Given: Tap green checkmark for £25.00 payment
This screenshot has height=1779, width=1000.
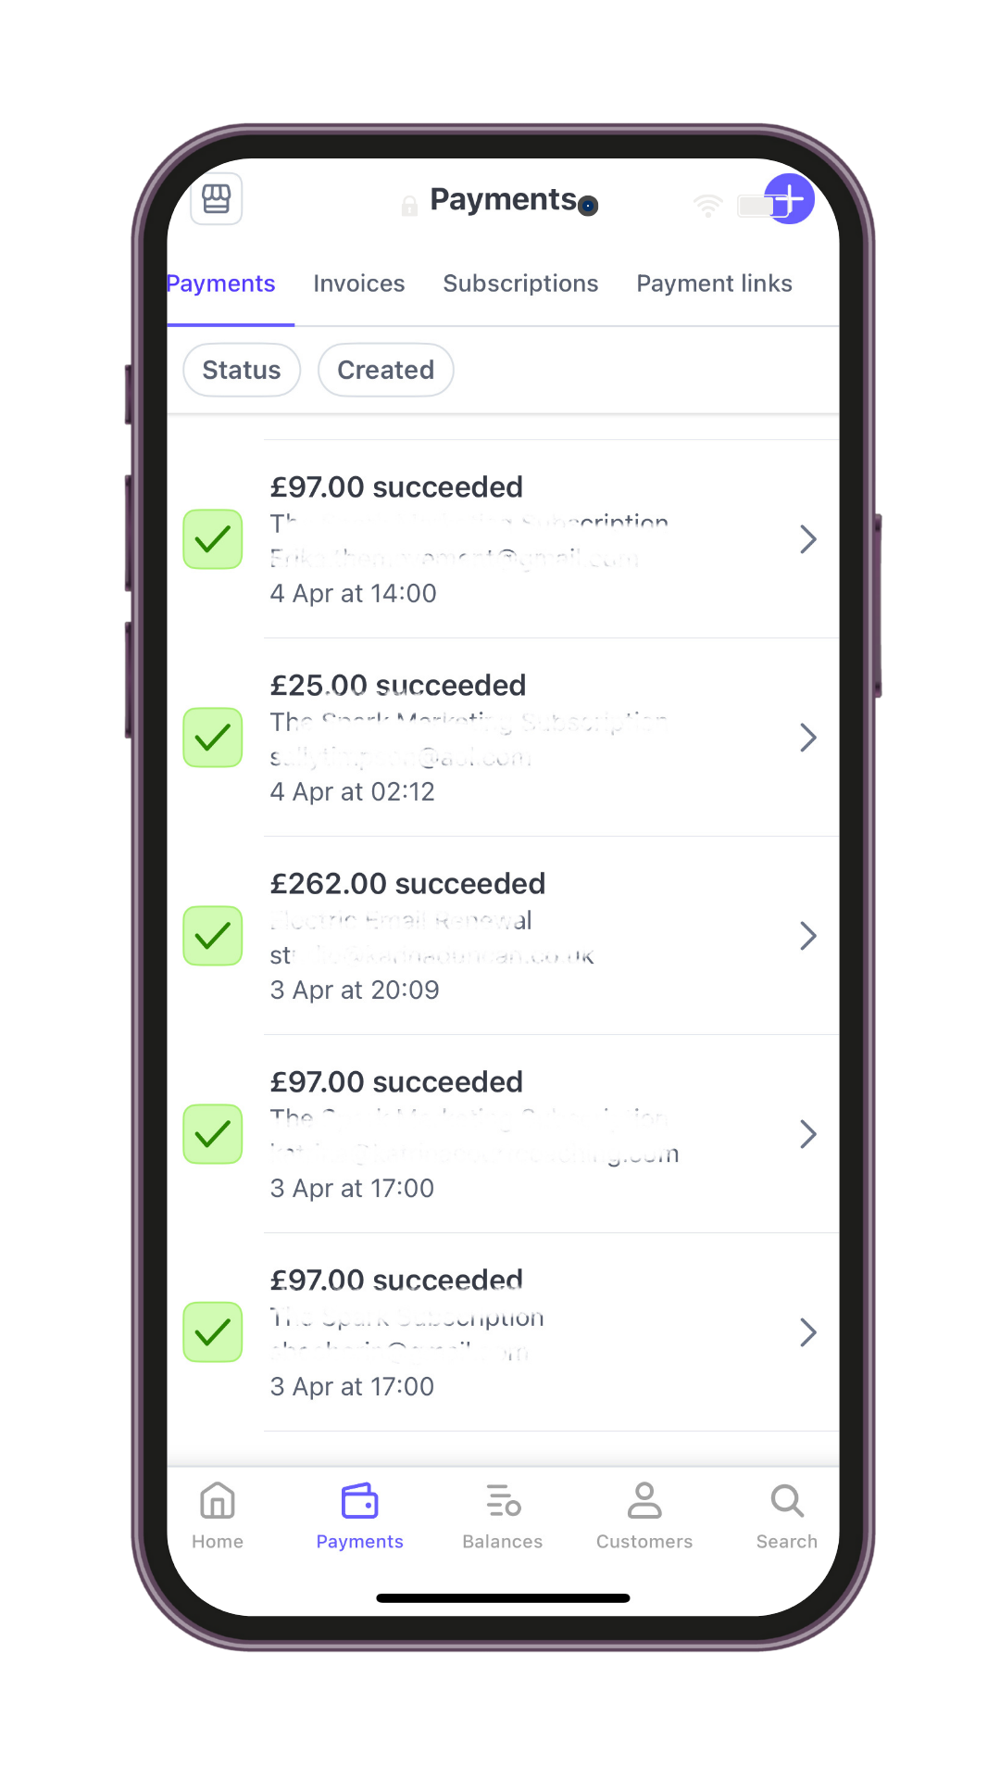Looking at the screenshot, I should [x=213, y=738].
